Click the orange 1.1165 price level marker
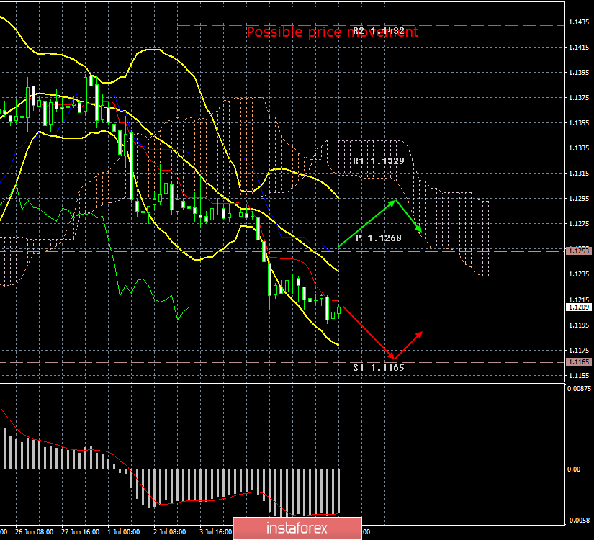The width and height of the screenshot is (594, 540). [578, 361]
